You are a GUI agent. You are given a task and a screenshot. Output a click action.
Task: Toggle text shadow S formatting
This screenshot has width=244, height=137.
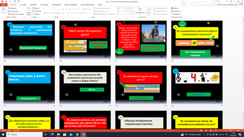(53, 13)
